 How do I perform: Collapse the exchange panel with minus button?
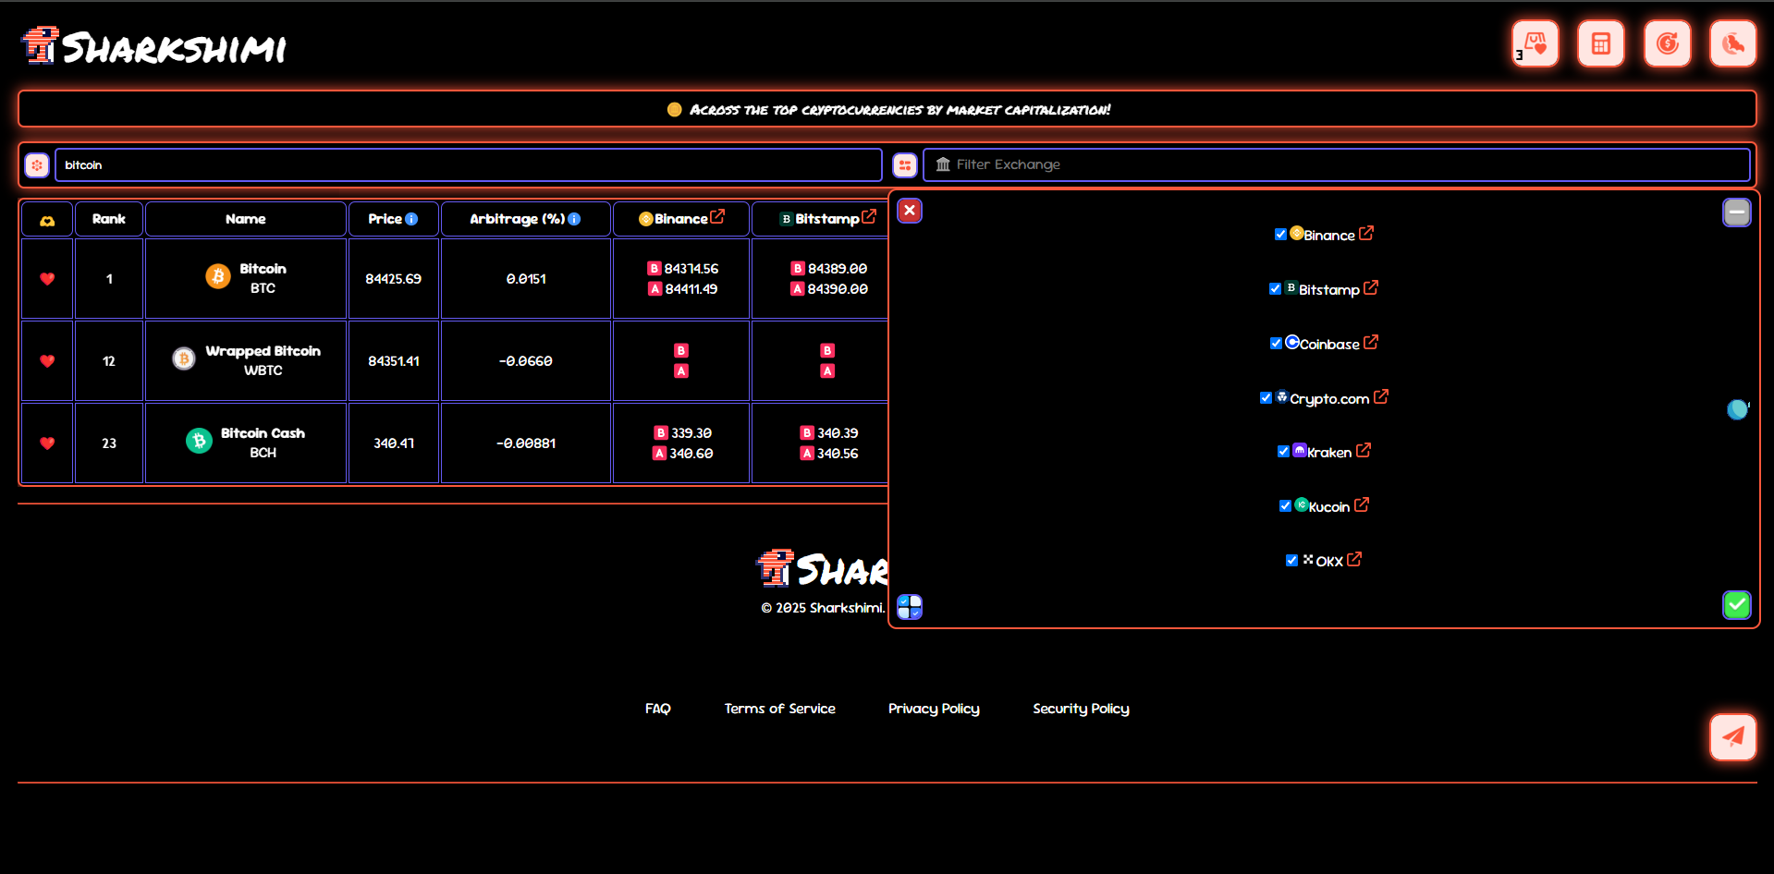point(1736,212)
